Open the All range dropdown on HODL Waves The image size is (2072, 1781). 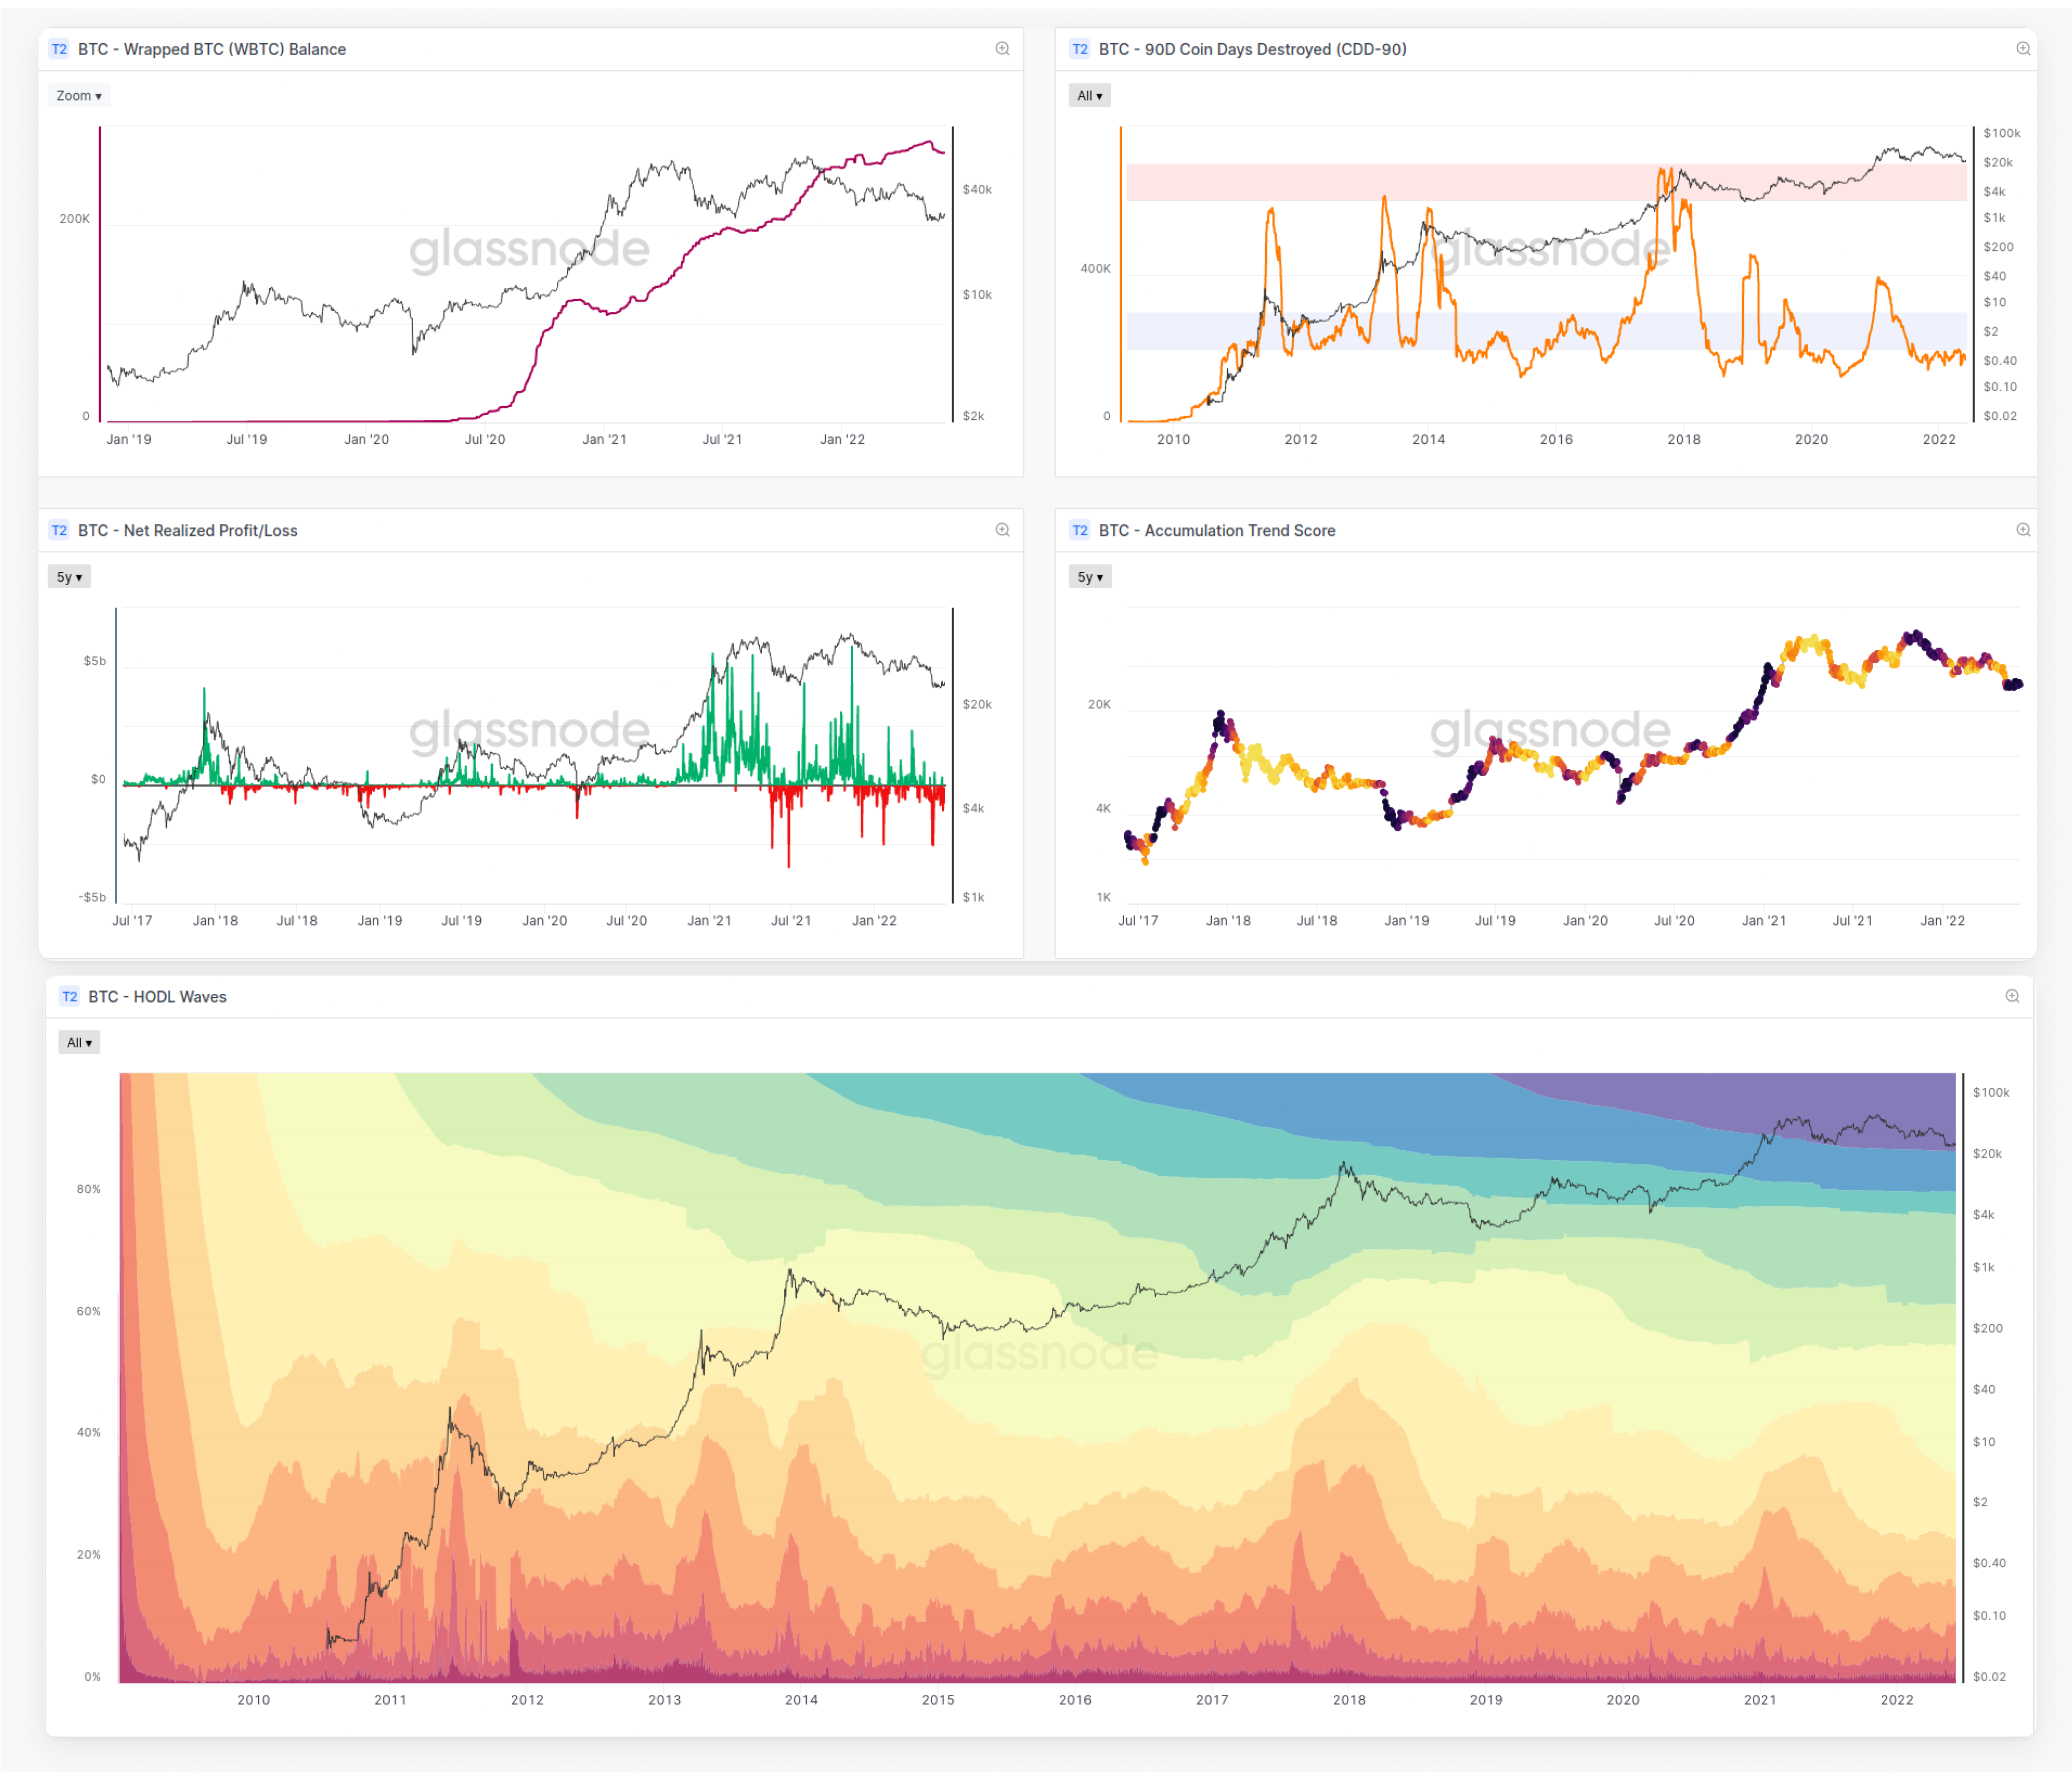tap(79, 1042)
